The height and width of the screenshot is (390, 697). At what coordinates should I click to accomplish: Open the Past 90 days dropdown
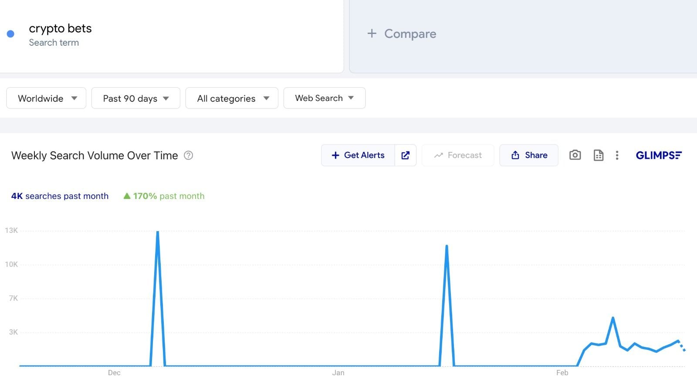click(136, 98)
